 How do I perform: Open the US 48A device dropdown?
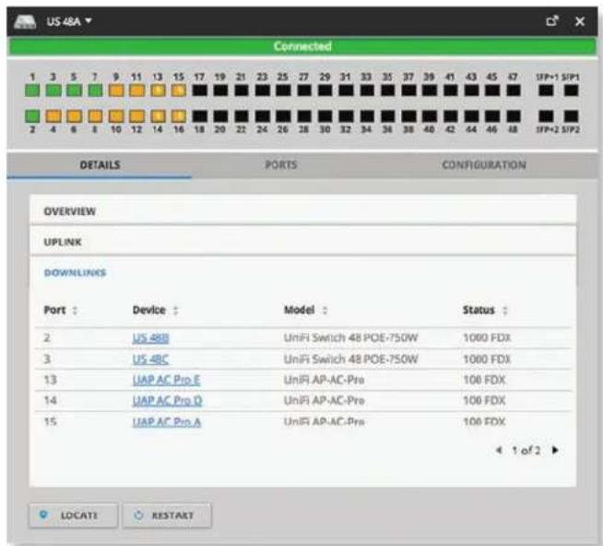pyautogui.click(x=69, y=21)
